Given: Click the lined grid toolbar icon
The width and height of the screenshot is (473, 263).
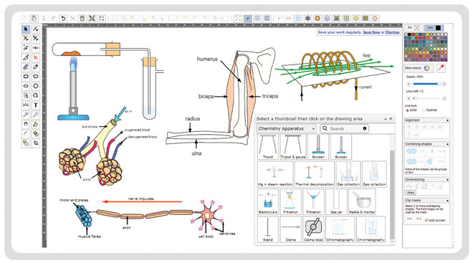Looking at the screenshot, I should click(298, 19).
